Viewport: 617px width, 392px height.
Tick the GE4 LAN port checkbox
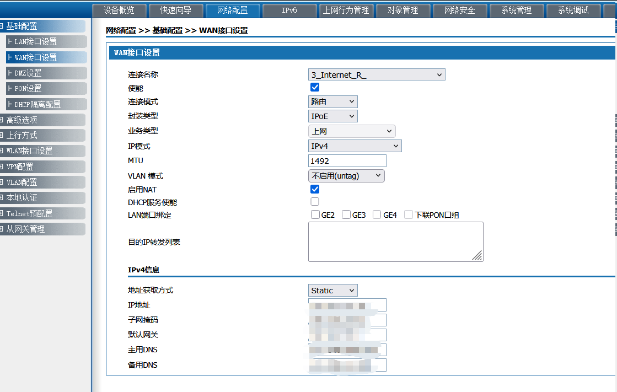coord(377,214)
